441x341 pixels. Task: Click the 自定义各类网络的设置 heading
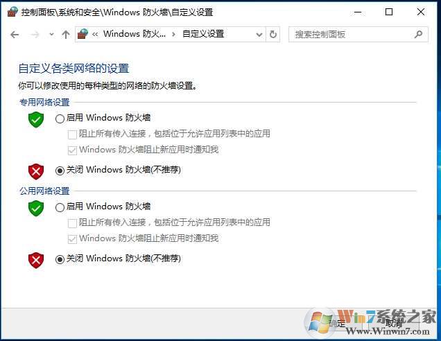(73, 69)
